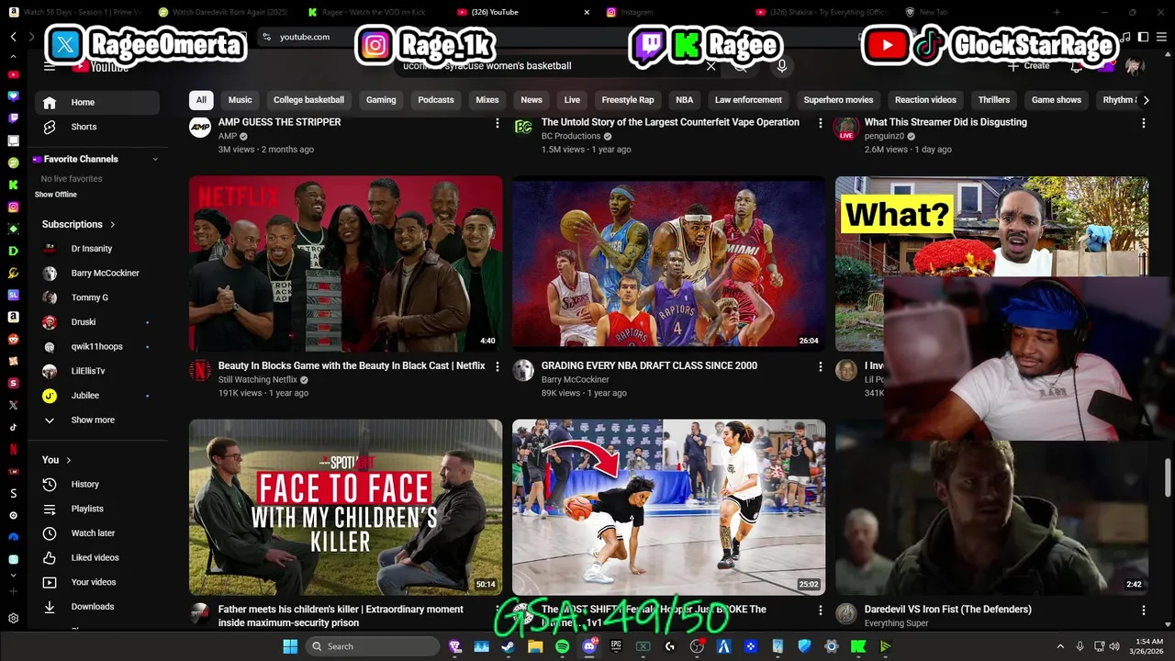Open AMP channel avatar

[x=200, y=128]
